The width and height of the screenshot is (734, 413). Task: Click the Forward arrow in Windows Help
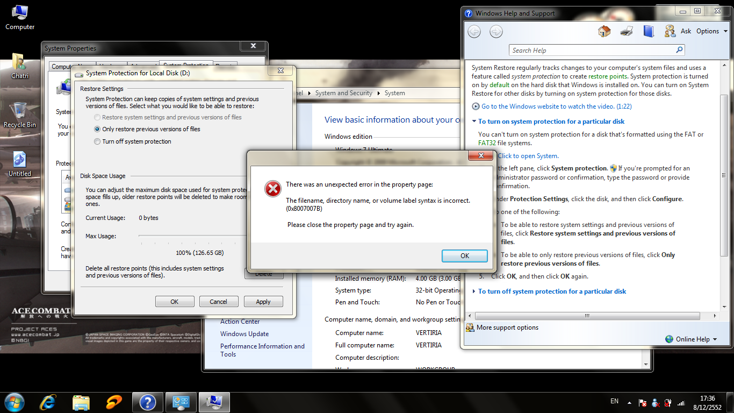click(496, 32)
